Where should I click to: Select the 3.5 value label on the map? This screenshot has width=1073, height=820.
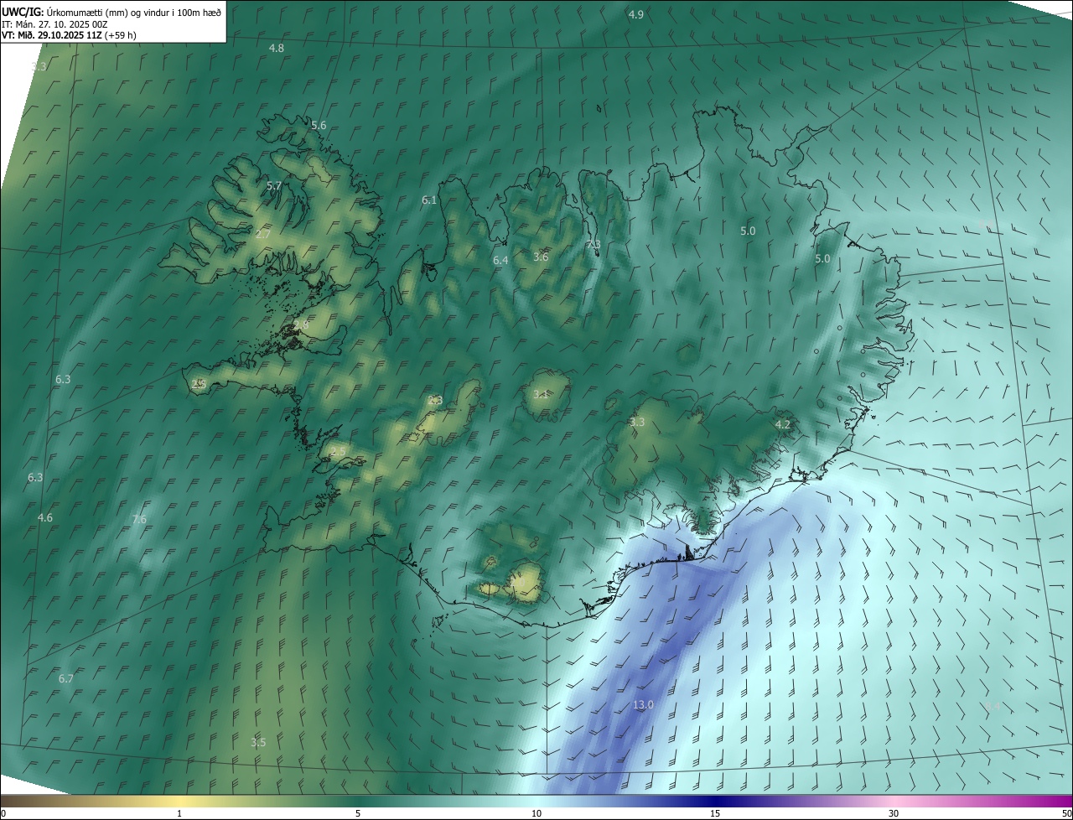(x=258, y=743)
